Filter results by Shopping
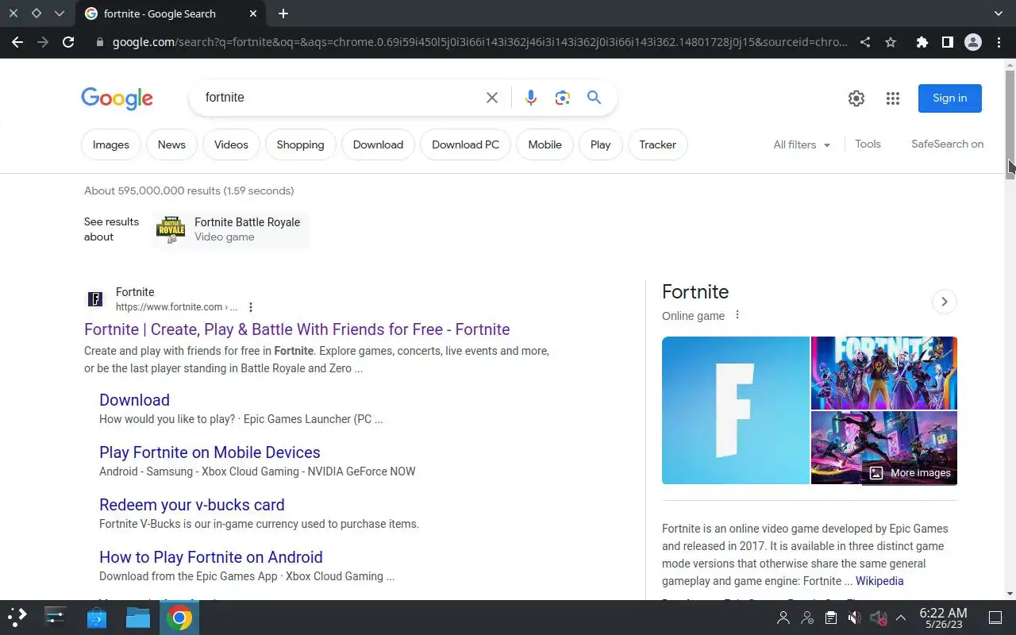The width and height of the screenshot is (1016, 635). pyautogui.click(x=300, y=144)
